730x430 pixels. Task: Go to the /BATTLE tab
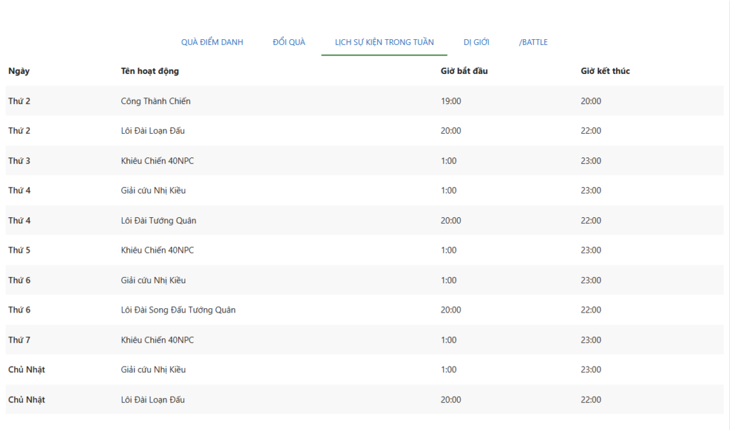click(533, 43)
